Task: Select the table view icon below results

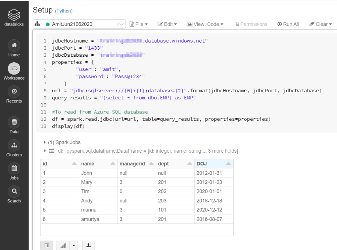Action: click(x=47, y=245)
